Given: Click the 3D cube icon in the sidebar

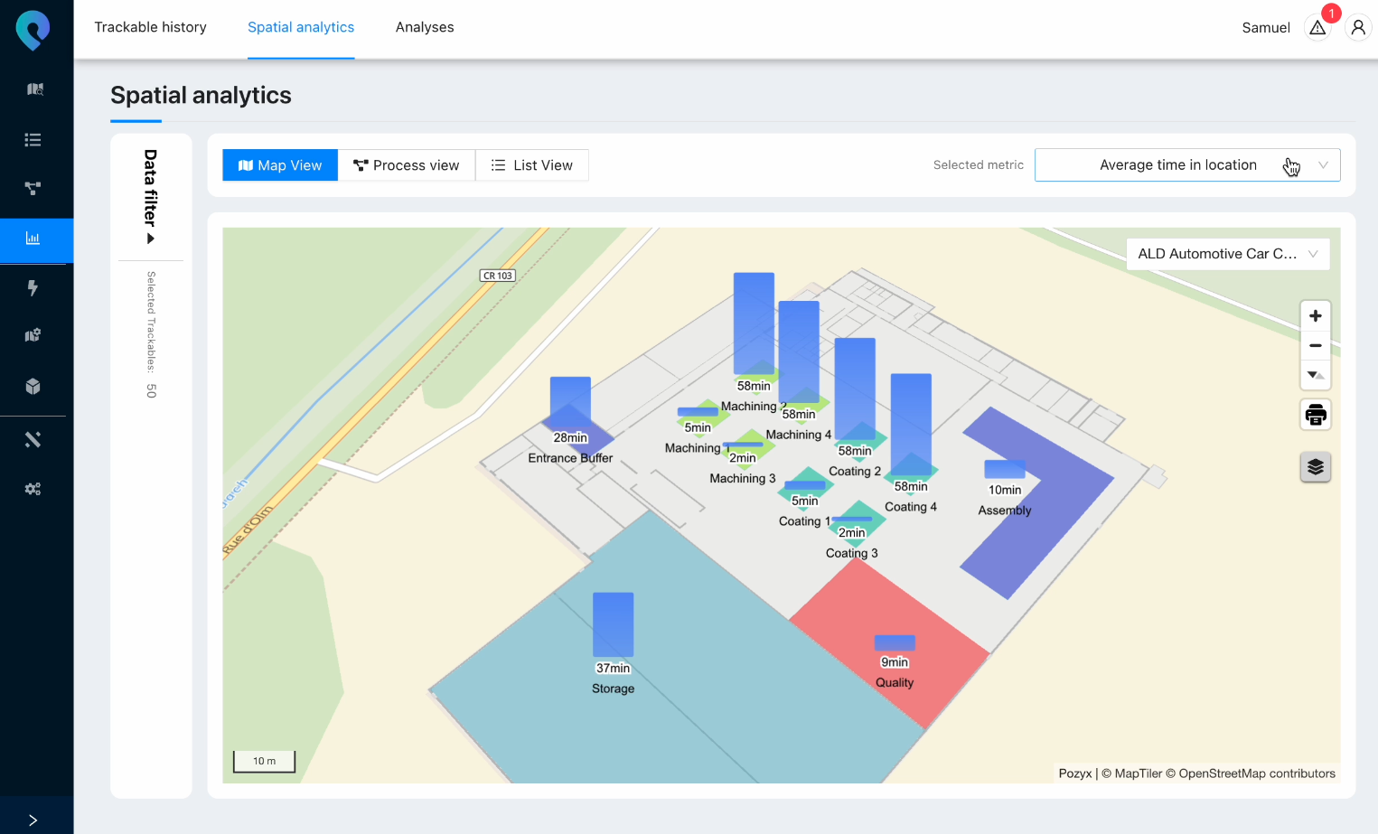Looking at the screenshot, I should pyautogui.click(x=33, y=386).
